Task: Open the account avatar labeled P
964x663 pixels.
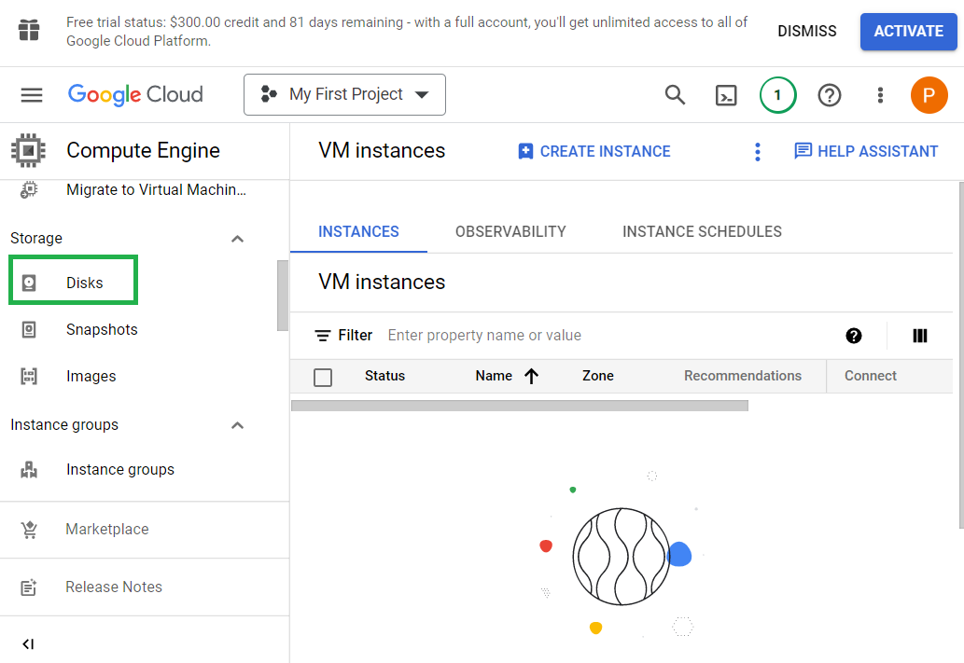Action: pos(929,95)
